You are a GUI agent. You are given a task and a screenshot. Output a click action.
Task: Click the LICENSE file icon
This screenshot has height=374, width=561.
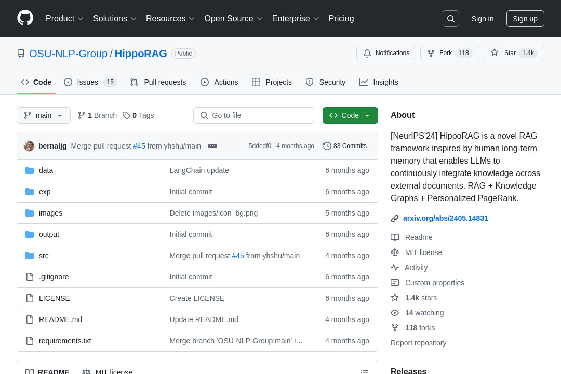30,298
